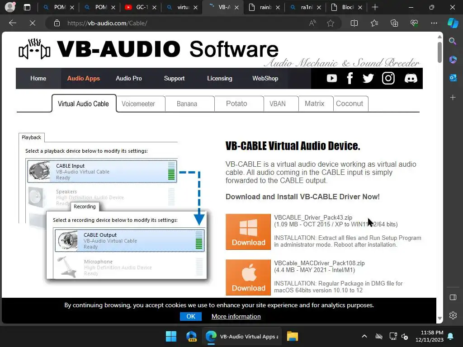Open browser Collections
The width and height of the screenshot is (463, 347).
394,23
